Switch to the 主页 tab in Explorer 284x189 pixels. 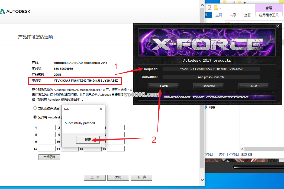tap(219, 15)
